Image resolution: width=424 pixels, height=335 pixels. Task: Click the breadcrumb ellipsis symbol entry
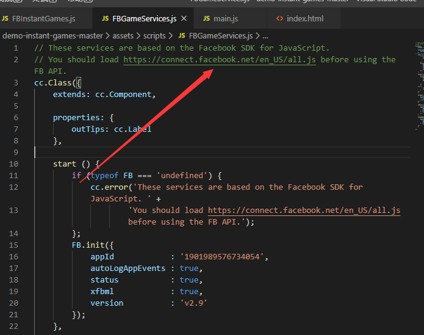coord(265,36)
